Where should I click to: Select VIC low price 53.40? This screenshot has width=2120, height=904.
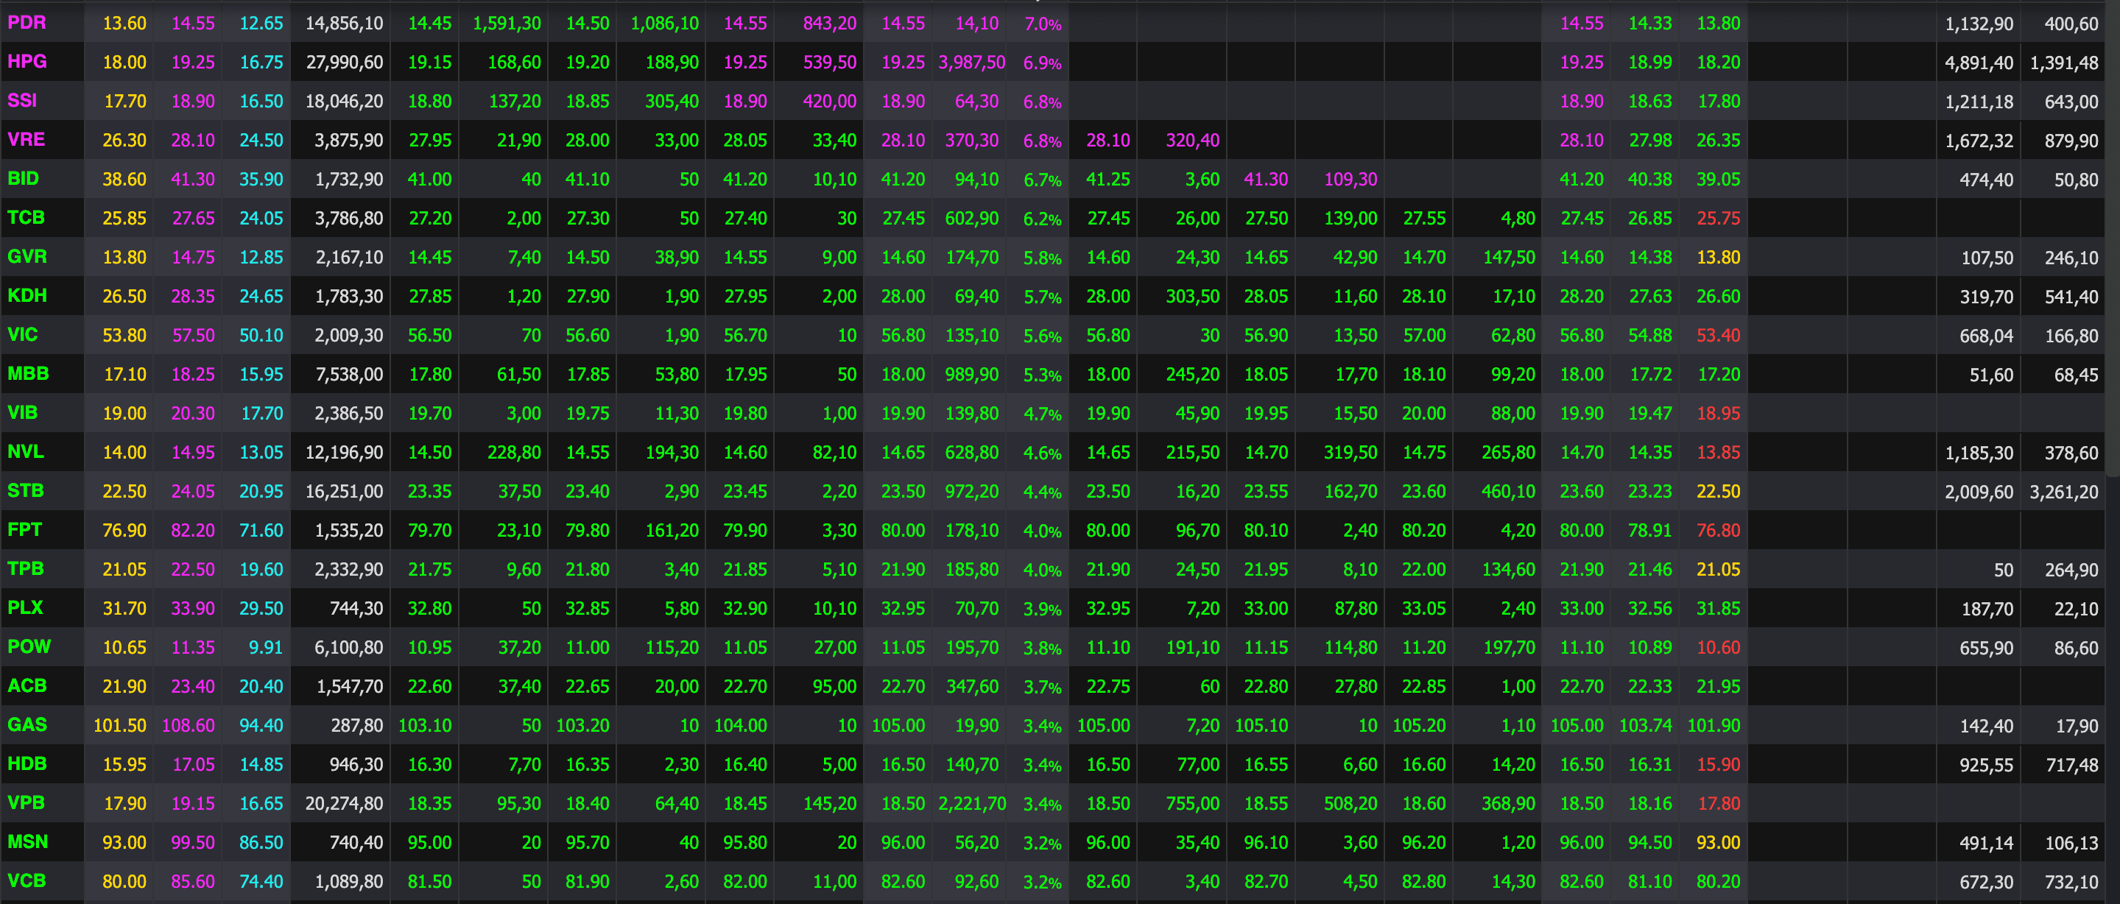[1719, 336]
